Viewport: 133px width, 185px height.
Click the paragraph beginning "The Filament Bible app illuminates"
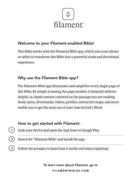[x=69, y=97]
